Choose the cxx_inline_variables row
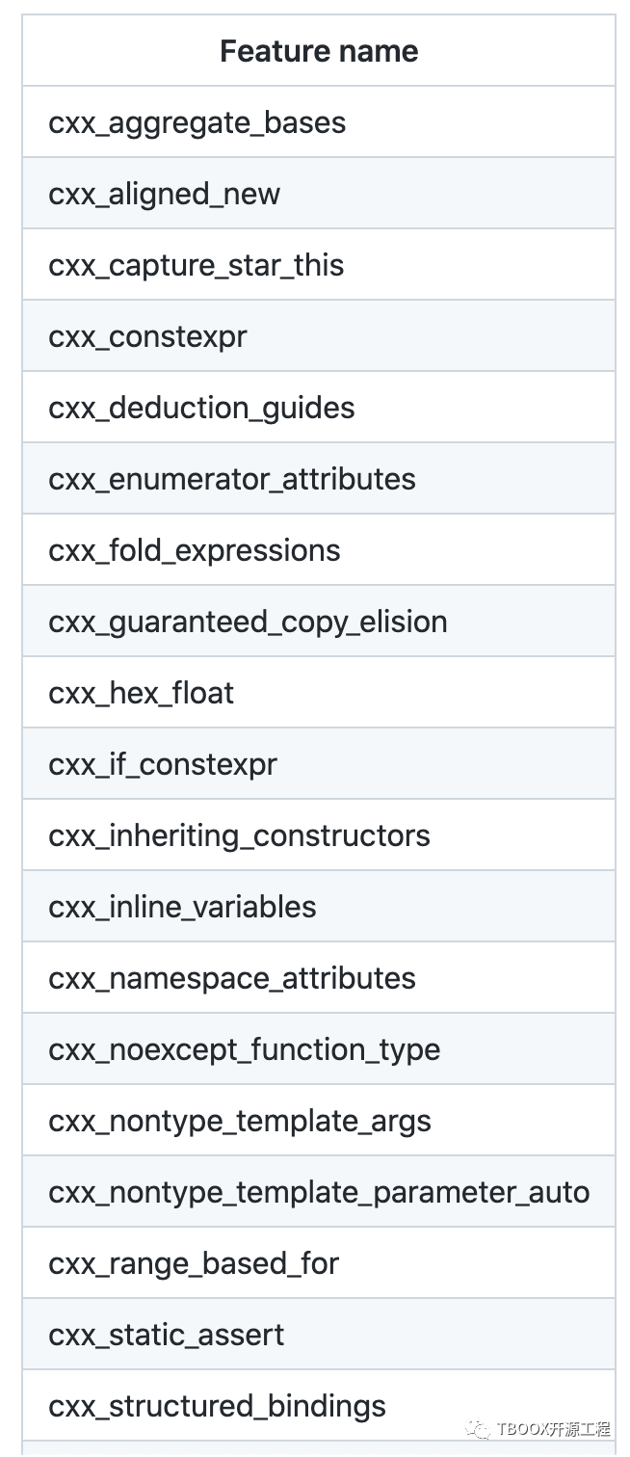 319,906
